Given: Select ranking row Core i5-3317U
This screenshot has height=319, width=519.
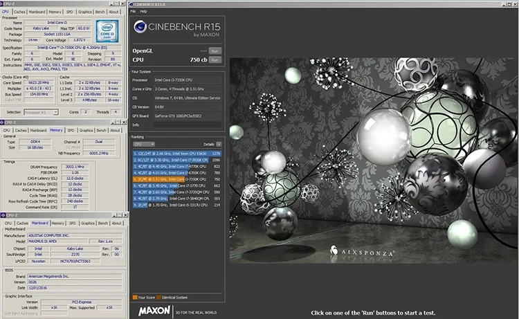Looking at the screenshot, I should (176, 205).
